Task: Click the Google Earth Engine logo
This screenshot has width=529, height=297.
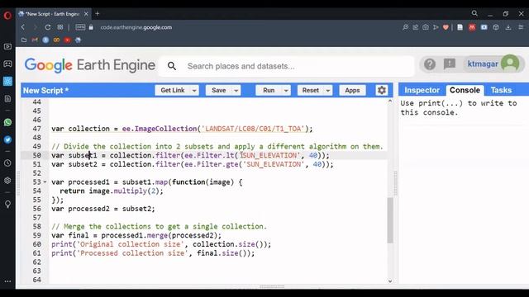Action: point(90,65)
